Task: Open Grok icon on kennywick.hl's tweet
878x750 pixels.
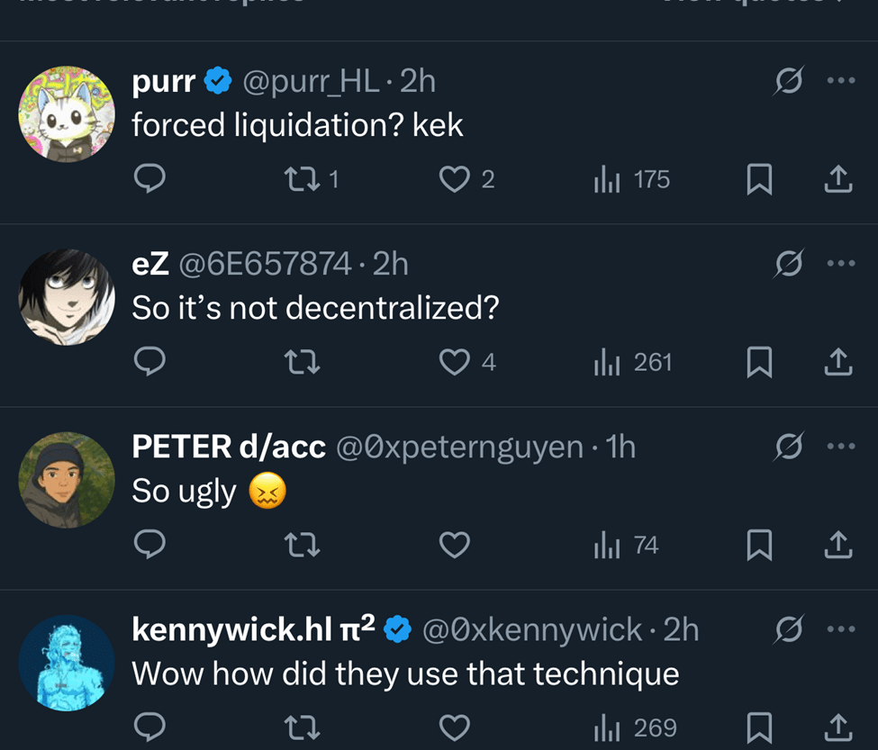Action: pos(789,629)
